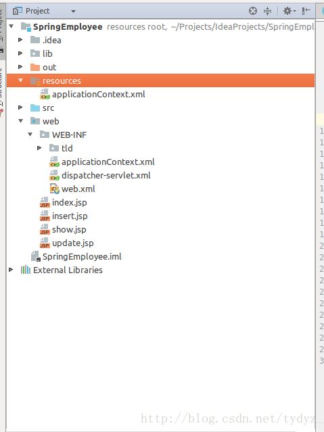Select web.xml file name
Screen dimensions: 324x432
click(78, 189)
